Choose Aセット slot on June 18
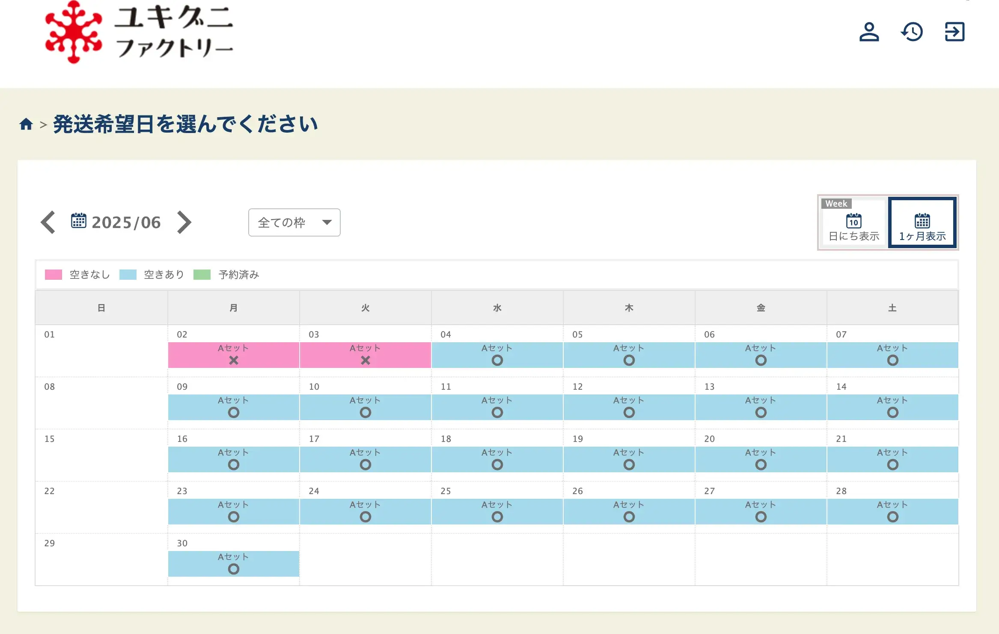Screen dimensions: 999x634 (497, 459)
